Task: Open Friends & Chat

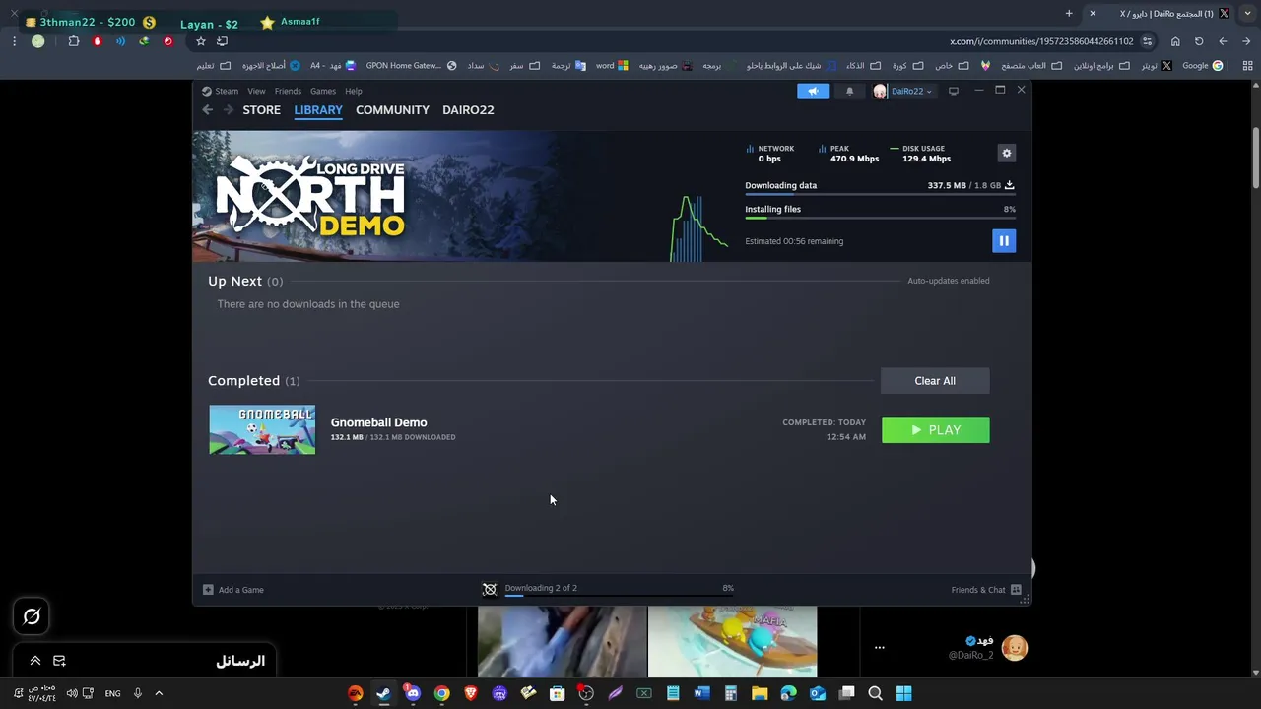Action: click(x=986, y=590)
